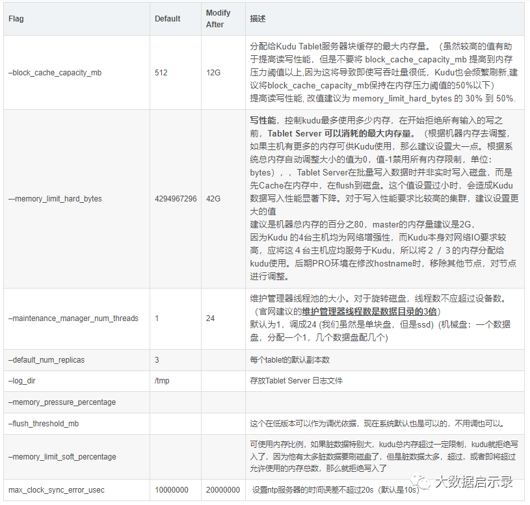Image resolution: width=530 pixels, height=505 pixels.
Task: Click the modified value 12G
Action: 213,73
